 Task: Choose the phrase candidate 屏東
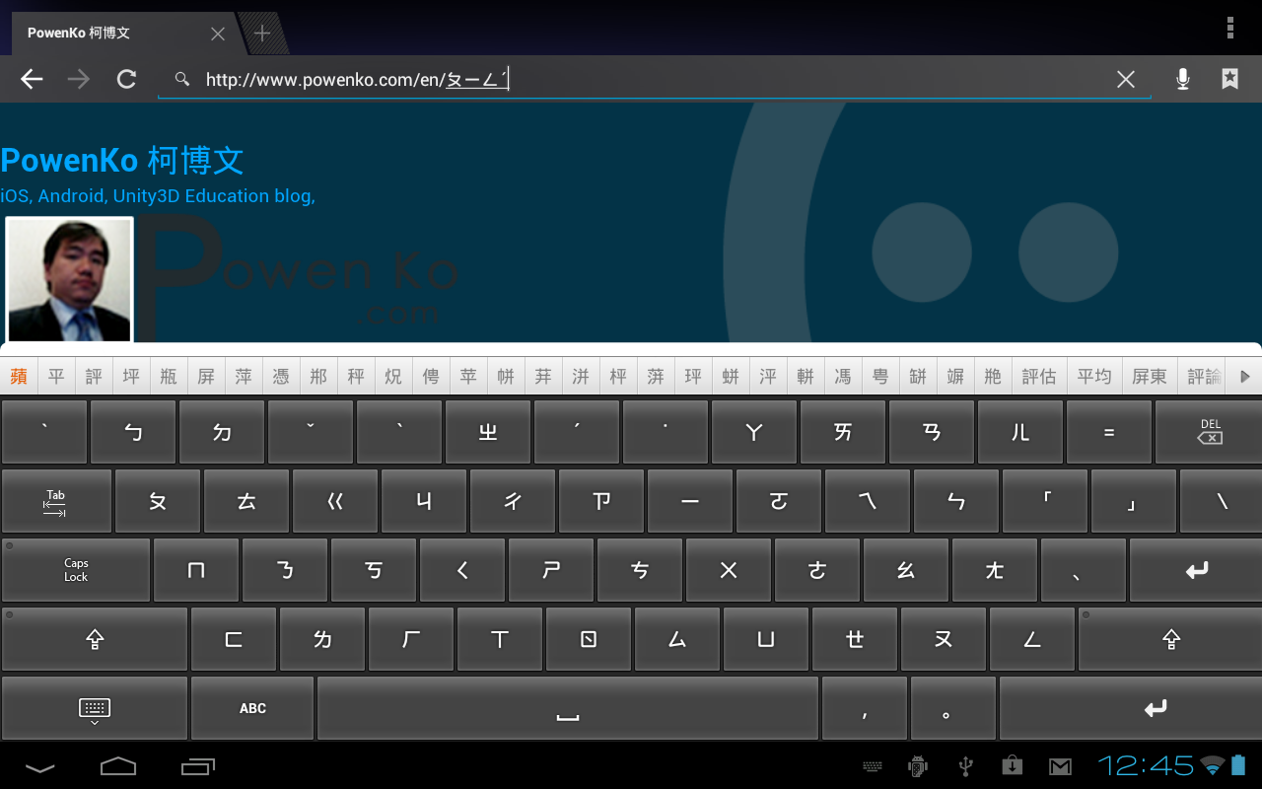pyautogui.click(x=1150, y=377)
